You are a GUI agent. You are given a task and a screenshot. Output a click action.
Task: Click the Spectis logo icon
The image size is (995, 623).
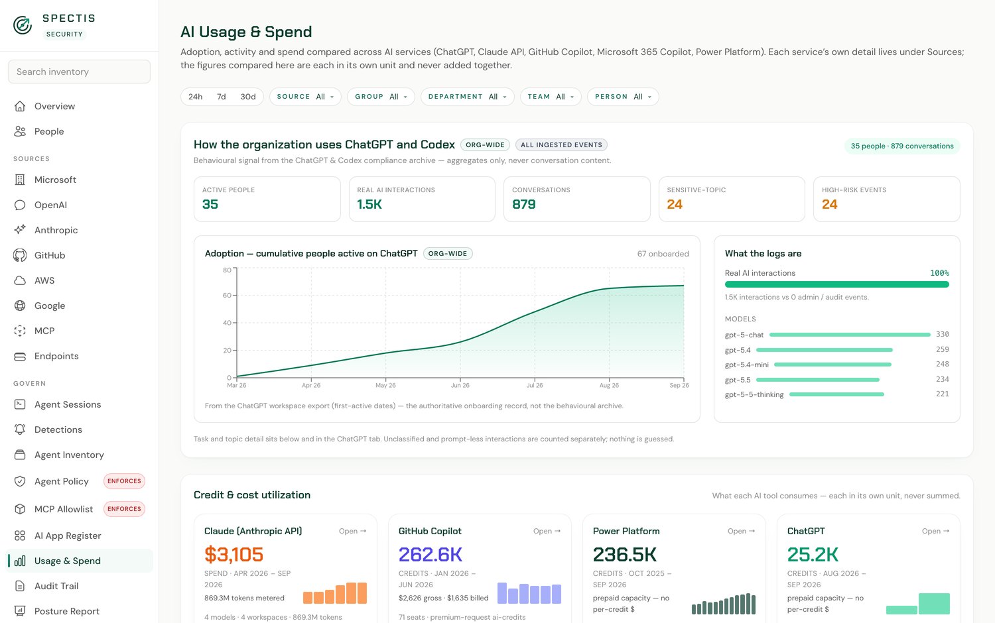click(x=23, y=25)
